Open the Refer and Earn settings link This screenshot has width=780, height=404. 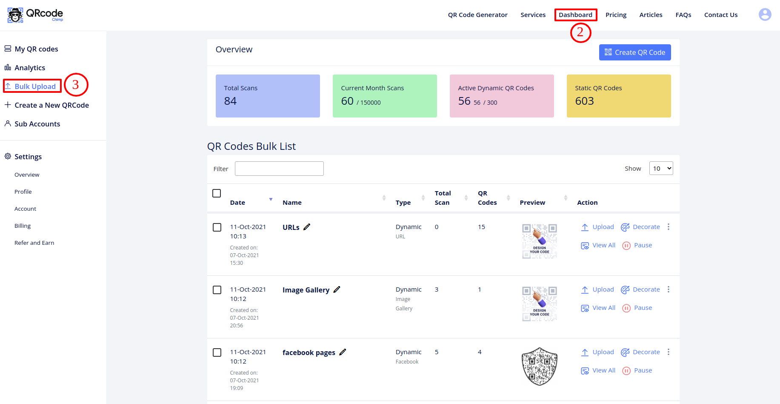click(x=34, y=243)
